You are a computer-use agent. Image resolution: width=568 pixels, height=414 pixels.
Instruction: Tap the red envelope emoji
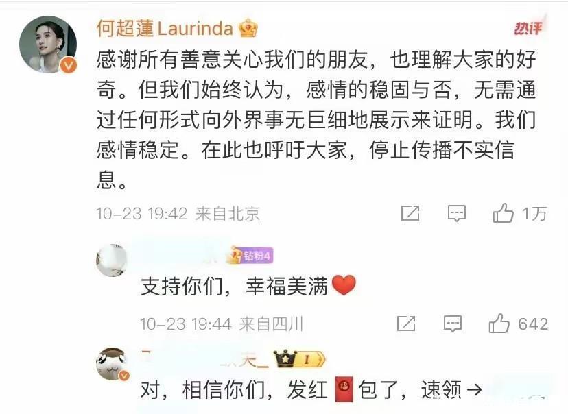[x=344, y=389]
